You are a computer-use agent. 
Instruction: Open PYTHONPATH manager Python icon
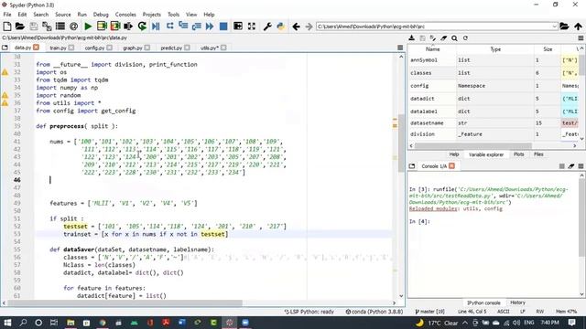coord(281,27)
